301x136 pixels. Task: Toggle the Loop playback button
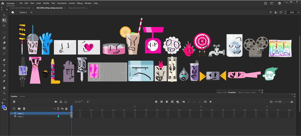[x=205, y=102]
